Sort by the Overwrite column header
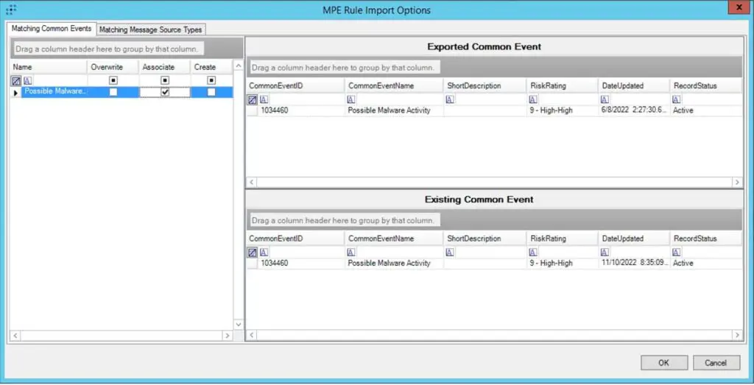 113,67
